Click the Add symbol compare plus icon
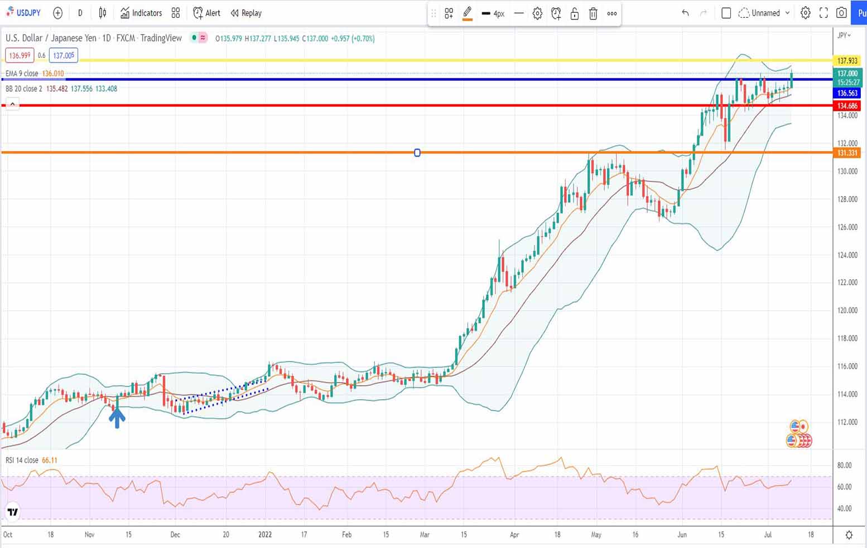This screenshot has width=867, height=548. click(x=57, y=13)
